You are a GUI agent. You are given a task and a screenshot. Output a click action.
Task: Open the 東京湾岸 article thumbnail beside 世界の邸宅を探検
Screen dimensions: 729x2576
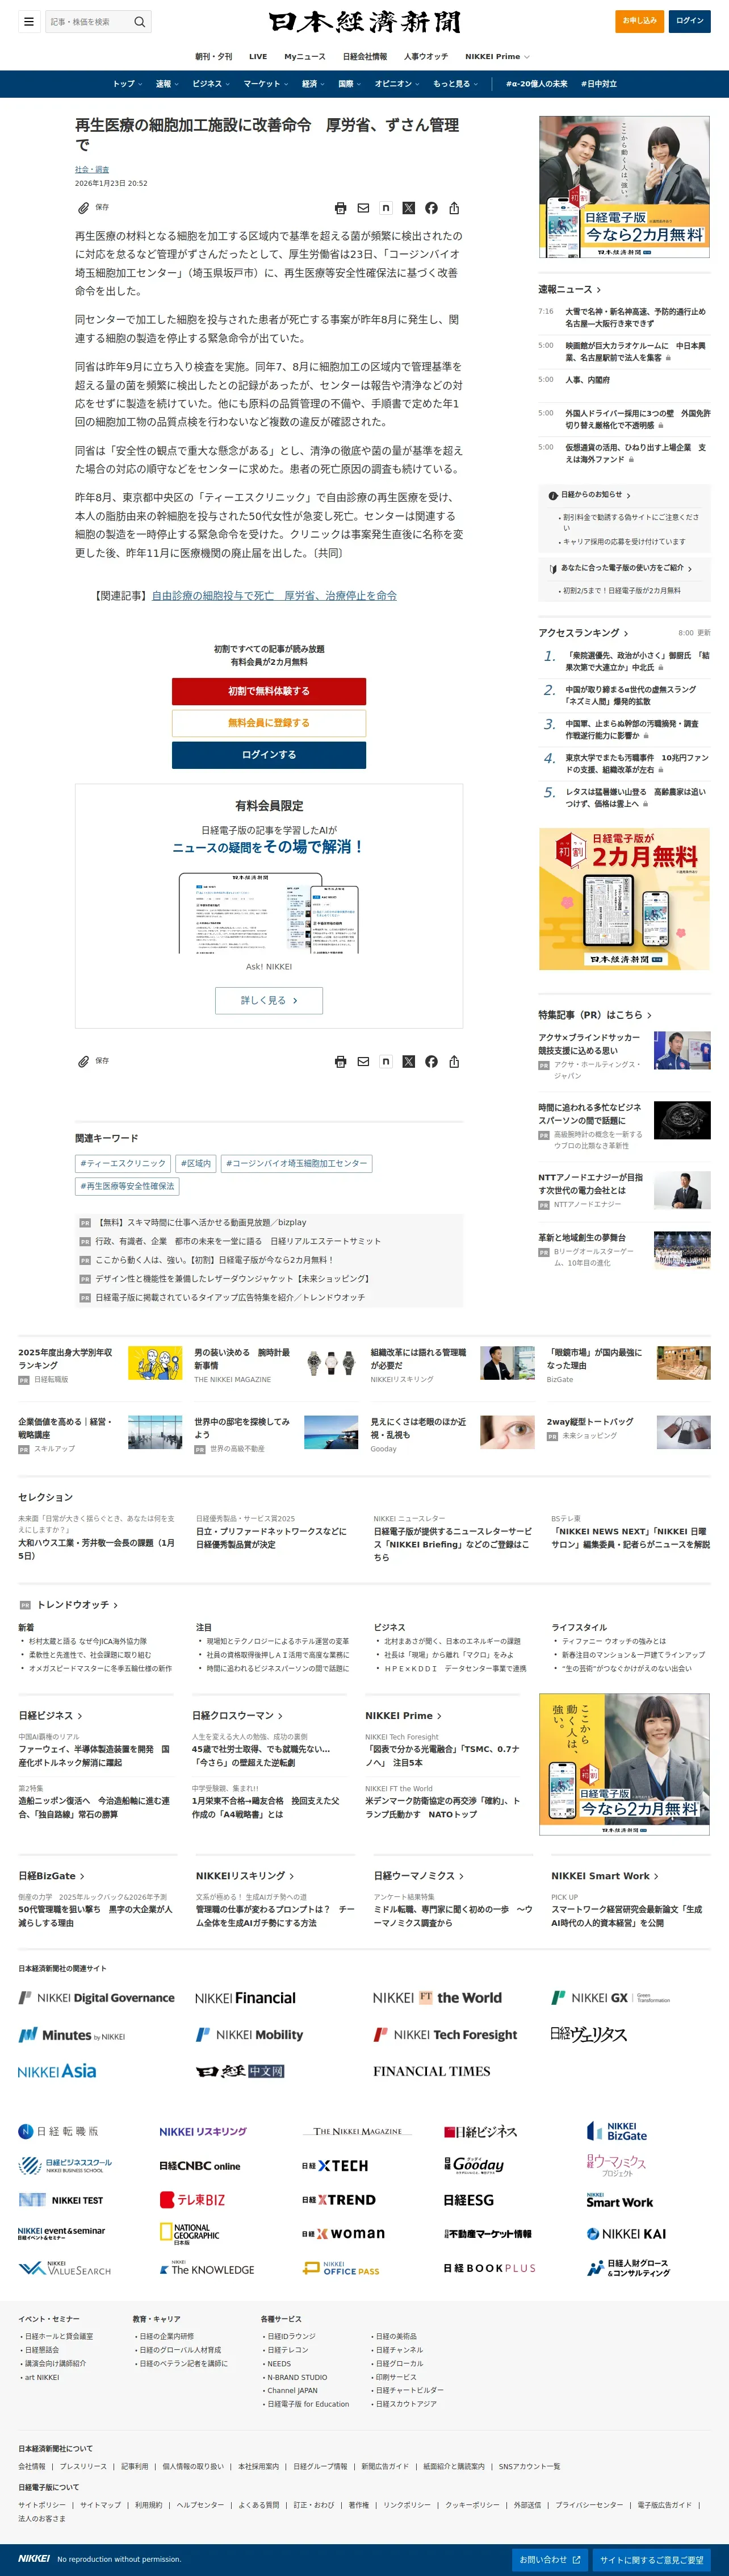tap(330, 1432)
